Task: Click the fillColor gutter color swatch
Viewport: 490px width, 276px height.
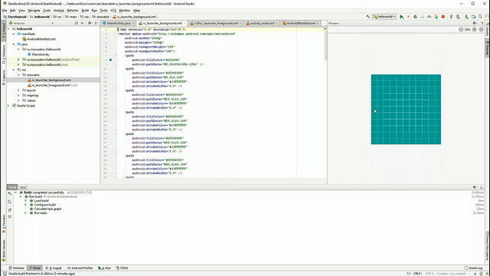Action: pos(110,60)
